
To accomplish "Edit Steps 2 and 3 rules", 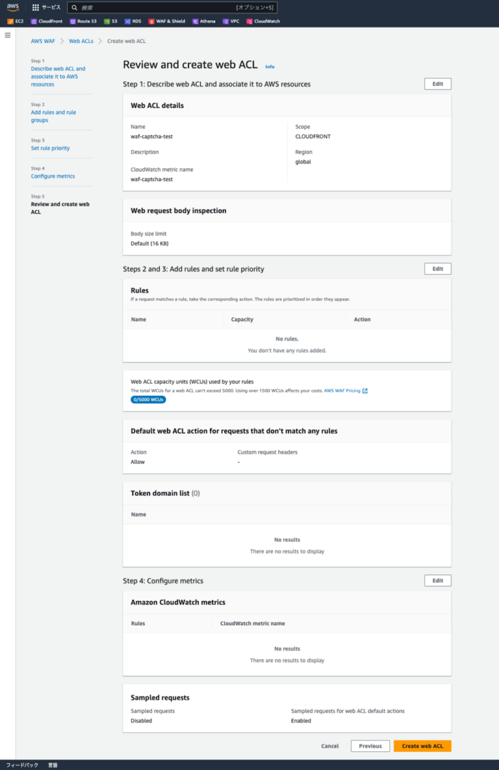I will pyautogui.click(x=438, y=269).
